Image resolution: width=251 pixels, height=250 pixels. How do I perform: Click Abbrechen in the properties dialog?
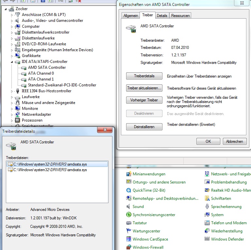[x=235, y=141]
